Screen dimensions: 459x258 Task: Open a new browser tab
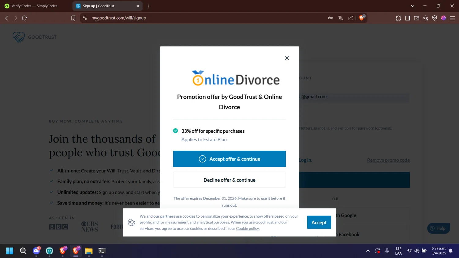(x=149, y=6)
